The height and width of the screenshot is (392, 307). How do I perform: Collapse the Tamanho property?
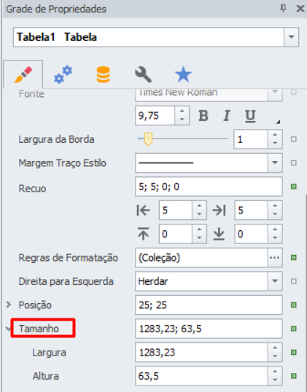(x=8, y=329)
